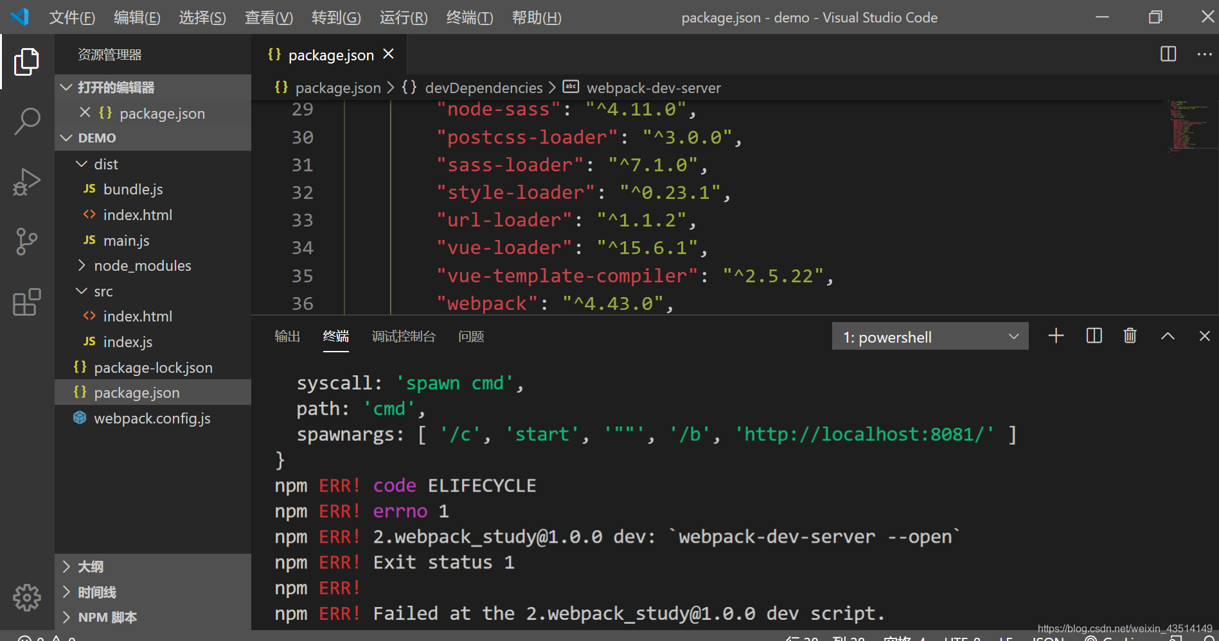1219x641 pixels.
Task: Open the Run and Debug view
Action: click(x=26, y=182)
